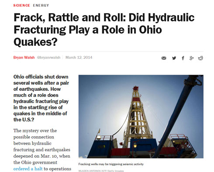The width and height of the screenshot is (214, 172).
Task: Open the ENERGY category link
Action: point(41,5)
